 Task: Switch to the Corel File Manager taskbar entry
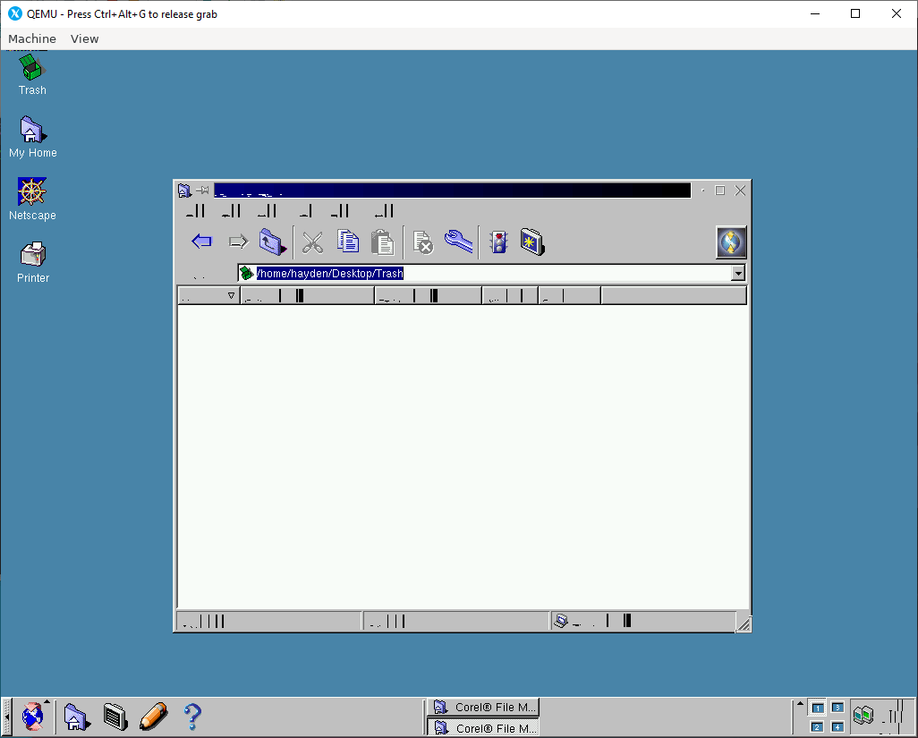coord(482,707)
